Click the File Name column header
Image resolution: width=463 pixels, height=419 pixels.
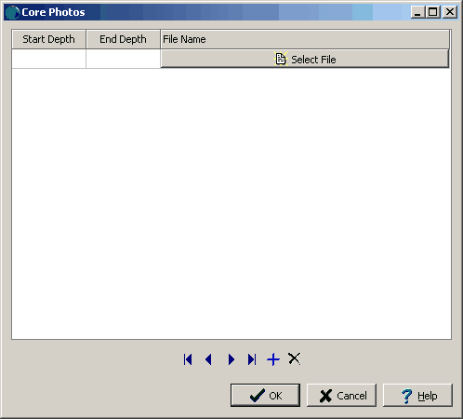(305, 39)
